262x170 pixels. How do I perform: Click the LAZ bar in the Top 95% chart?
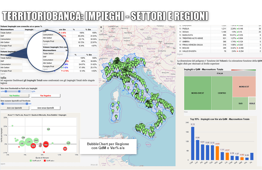(198, 150)
